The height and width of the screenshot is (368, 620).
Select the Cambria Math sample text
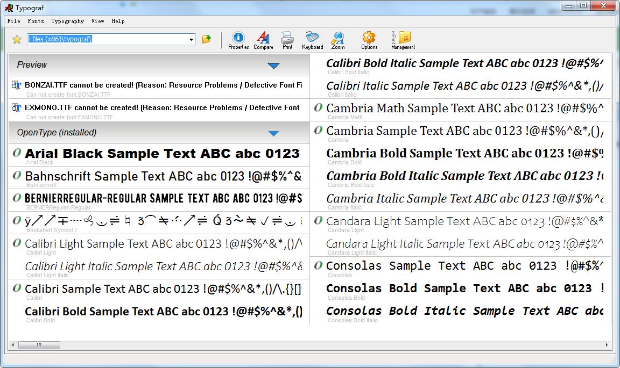tap(464, 108)
